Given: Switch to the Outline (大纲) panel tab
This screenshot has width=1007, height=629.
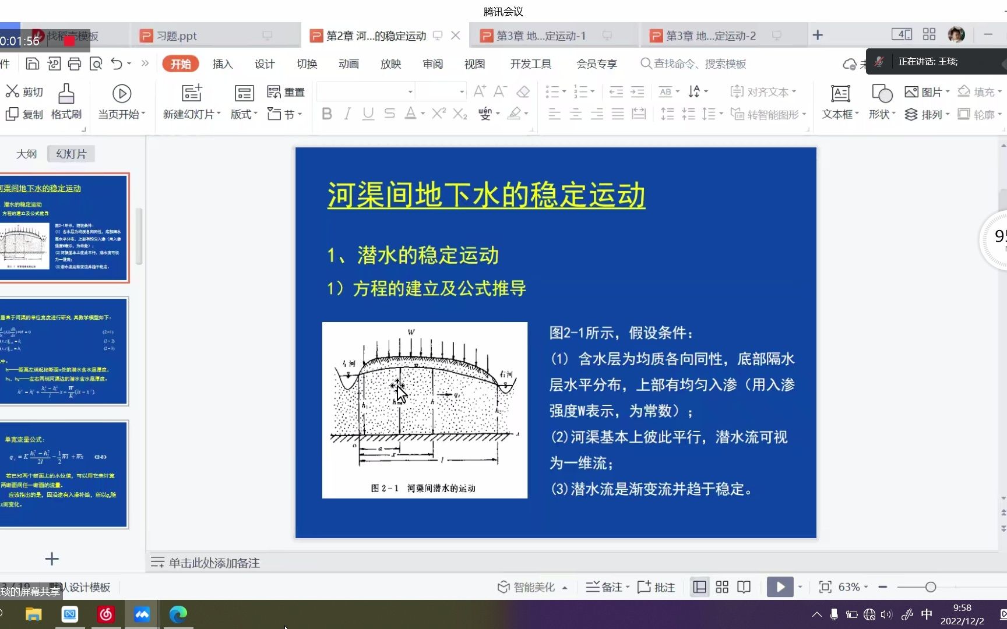Looking at the screenshot, I should (26, 154).
